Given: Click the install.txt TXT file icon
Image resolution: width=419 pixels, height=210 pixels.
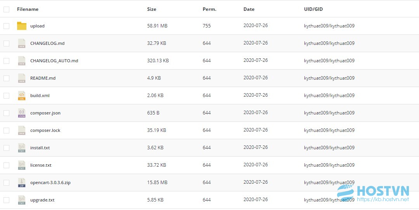Looking at the screenshot, I should coord(22,148).
